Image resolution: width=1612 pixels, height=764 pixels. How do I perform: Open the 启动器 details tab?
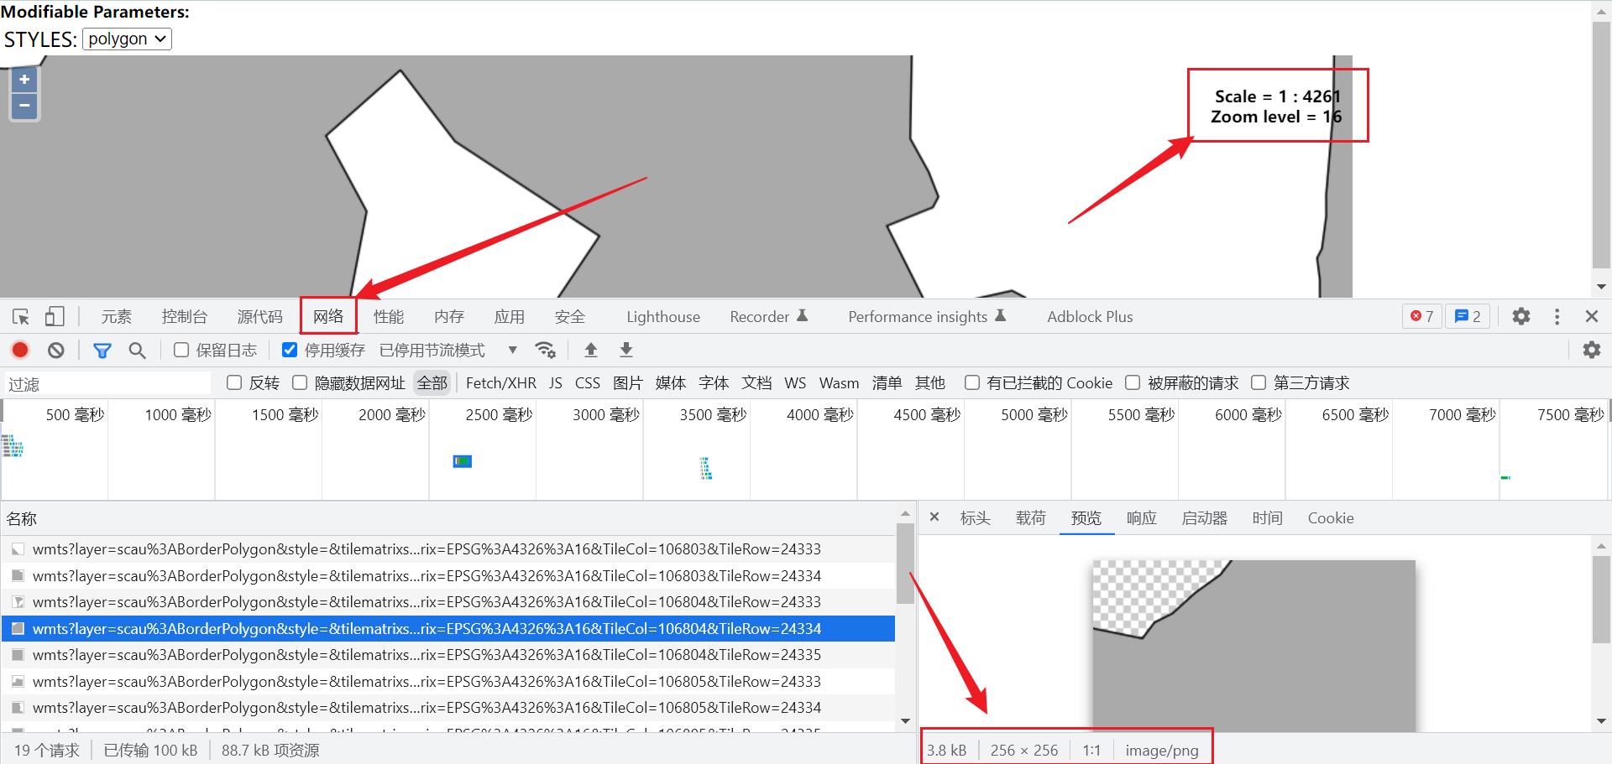pos(1205,517)
